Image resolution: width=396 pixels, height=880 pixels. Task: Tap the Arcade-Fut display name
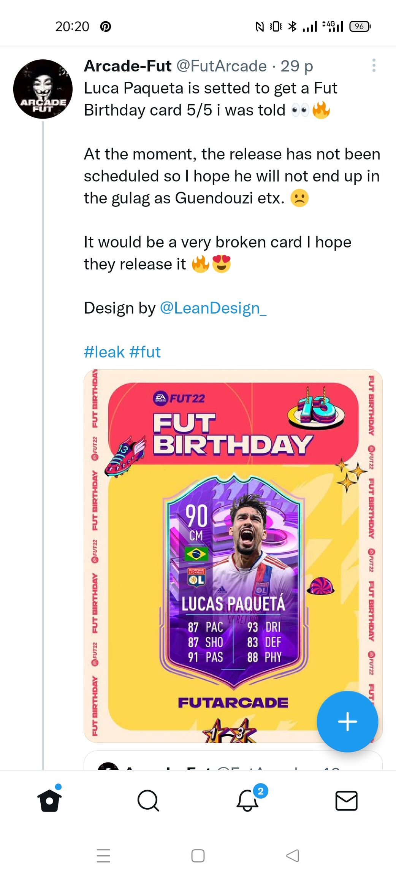128,66
